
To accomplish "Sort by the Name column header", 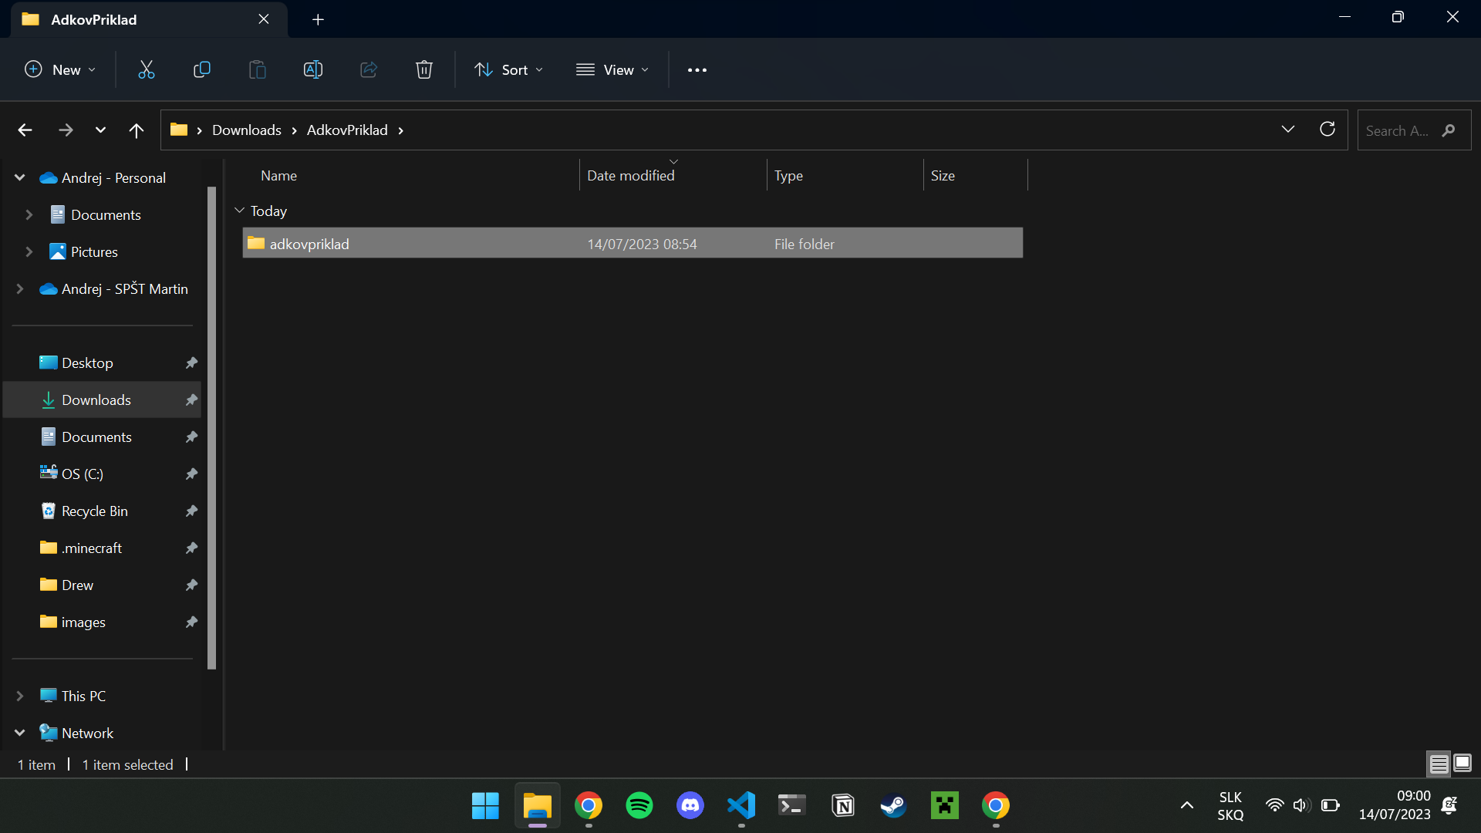I will coord(278,176).
